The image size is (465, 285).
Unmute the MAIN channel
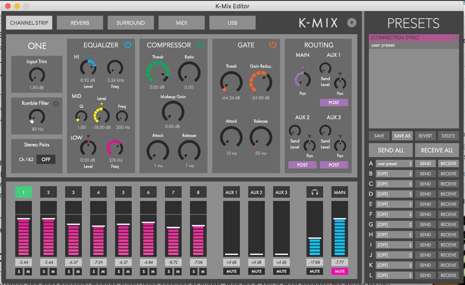(339, 271)
